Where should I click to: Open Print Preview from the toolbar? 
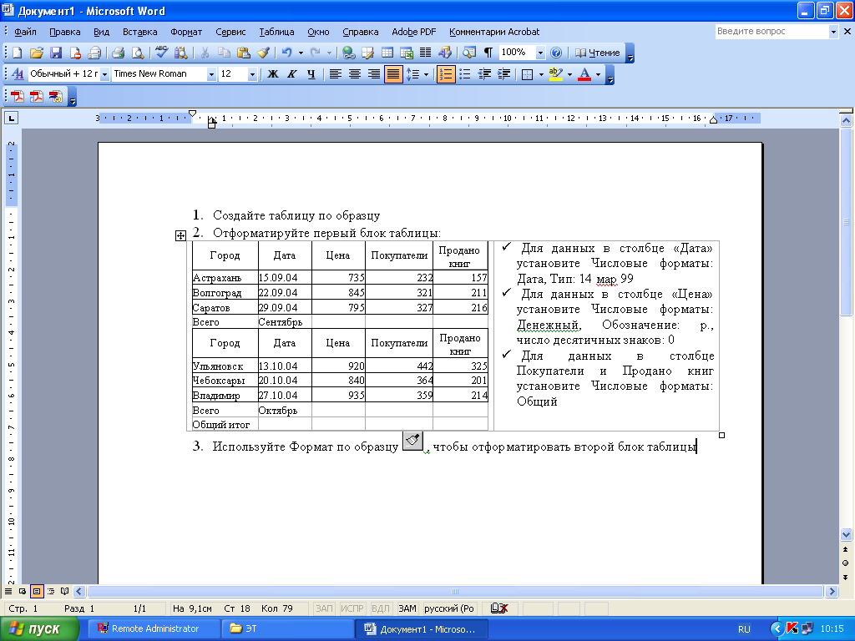138,53
